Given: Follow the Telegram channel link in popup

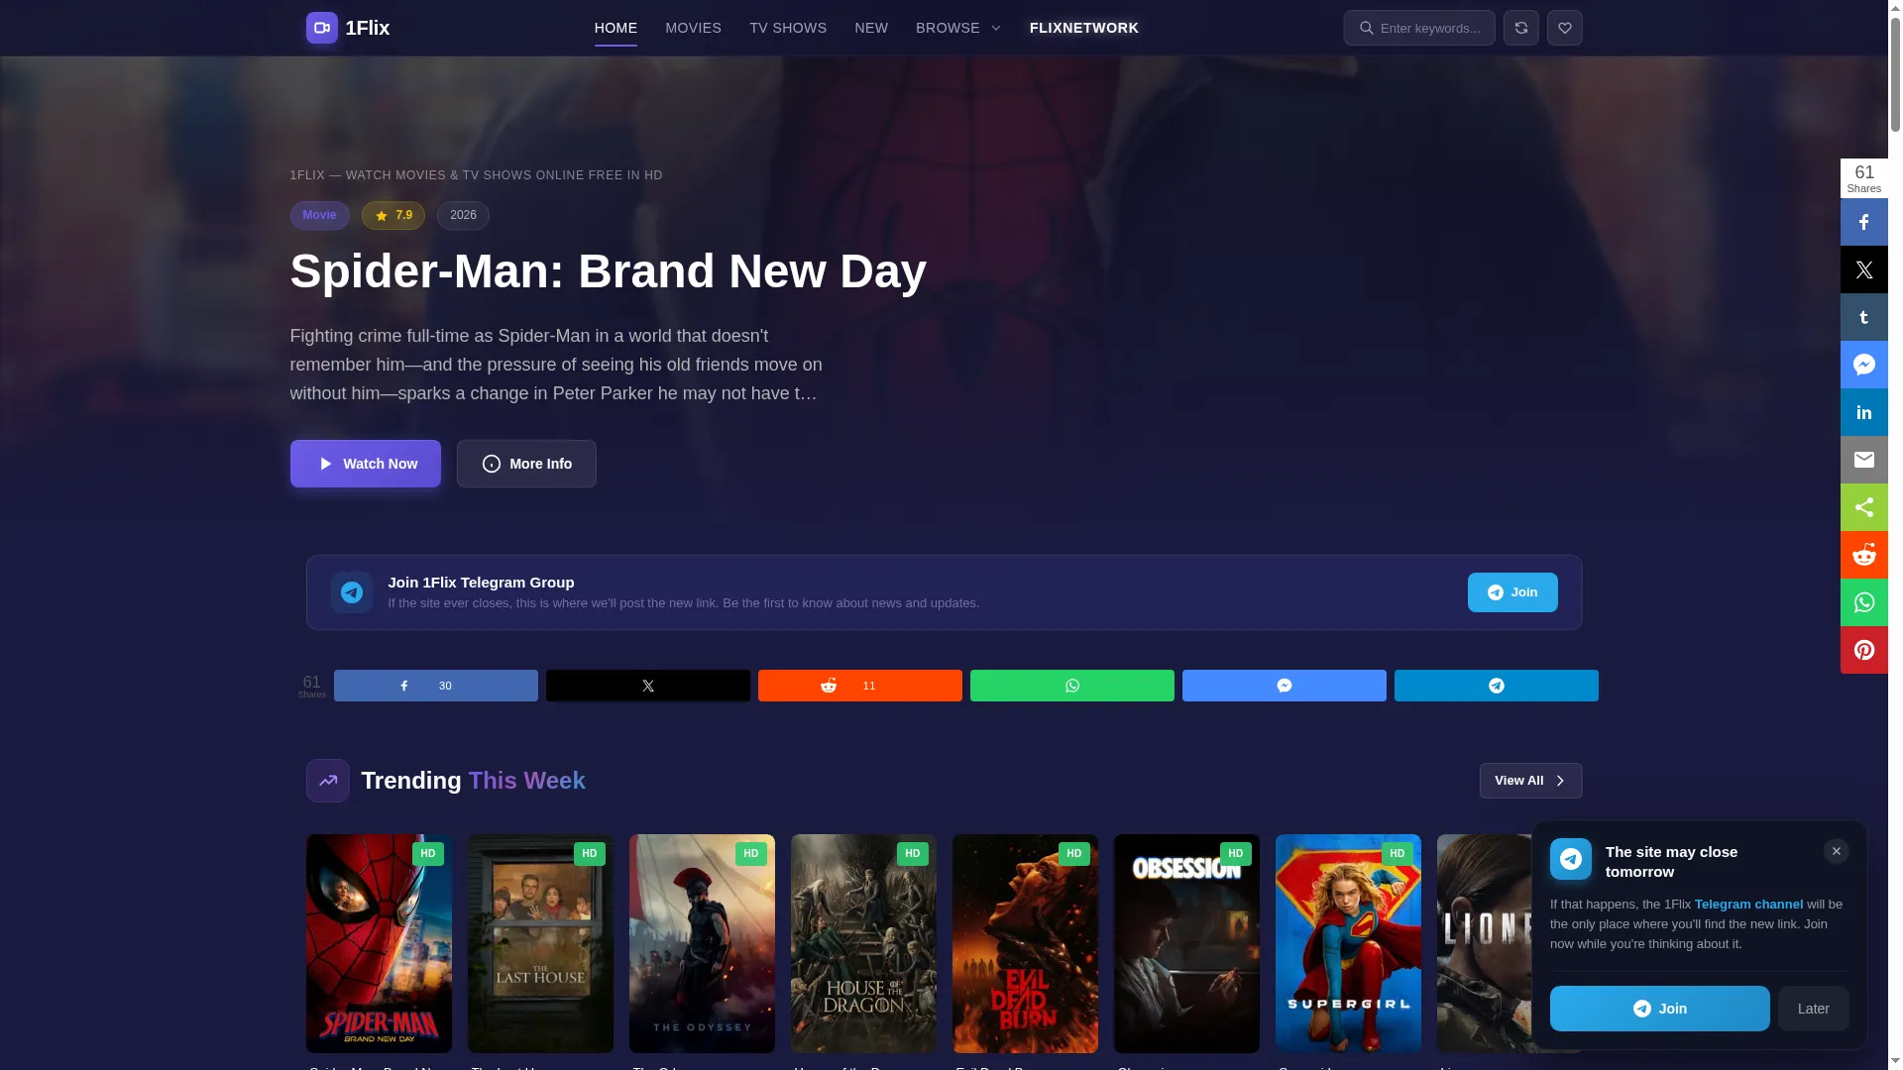Looking at the screenshot, I should point(1748,905).
